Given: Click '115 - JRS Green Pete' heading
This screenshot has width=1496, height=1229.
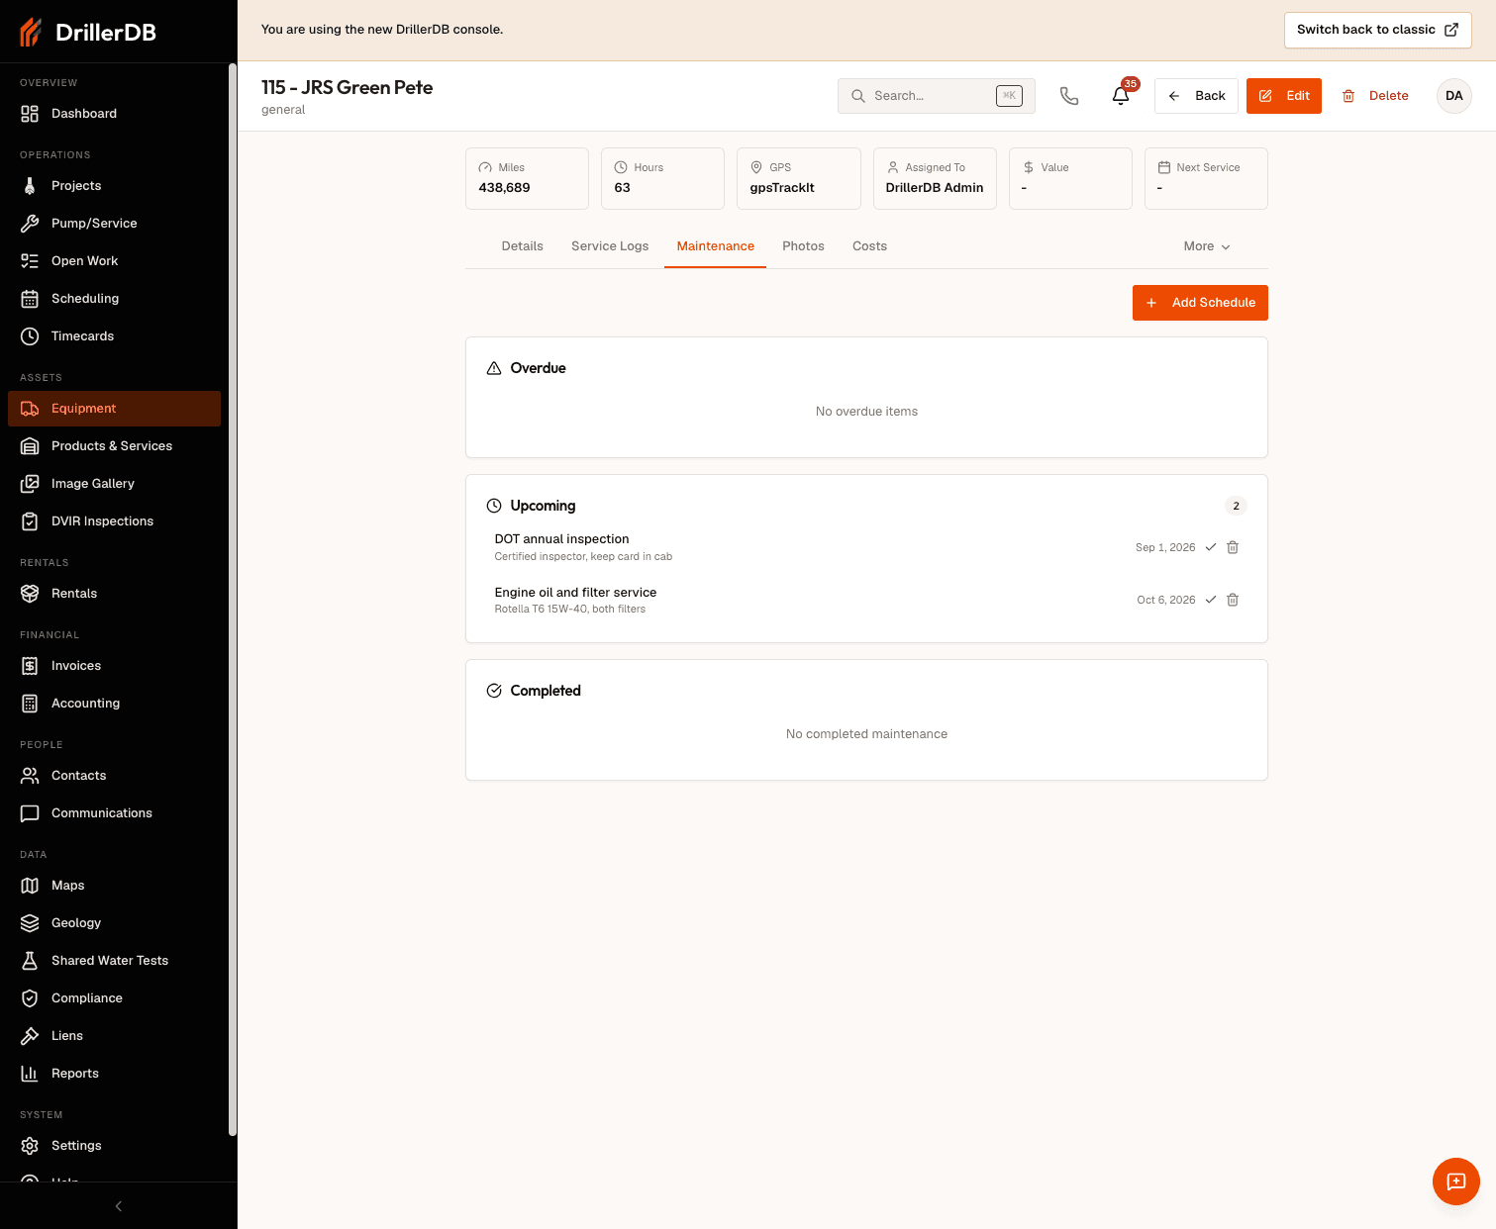Looking at the screenshot, I should pos(347,87).
